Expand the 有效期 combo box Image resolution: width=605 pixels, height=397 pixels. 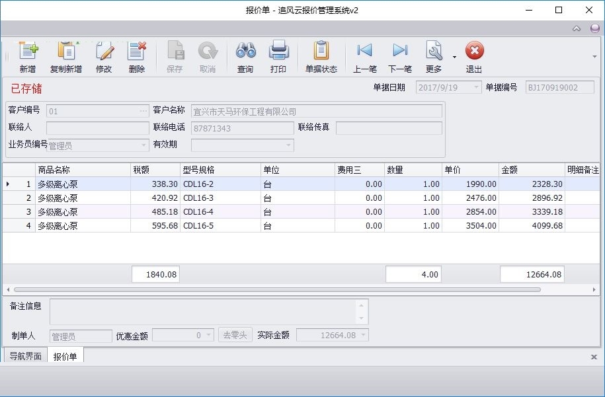click(288, 145)
